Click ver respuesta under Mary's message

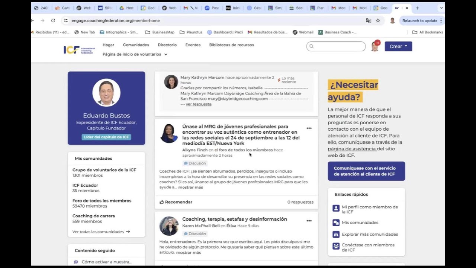199,104
